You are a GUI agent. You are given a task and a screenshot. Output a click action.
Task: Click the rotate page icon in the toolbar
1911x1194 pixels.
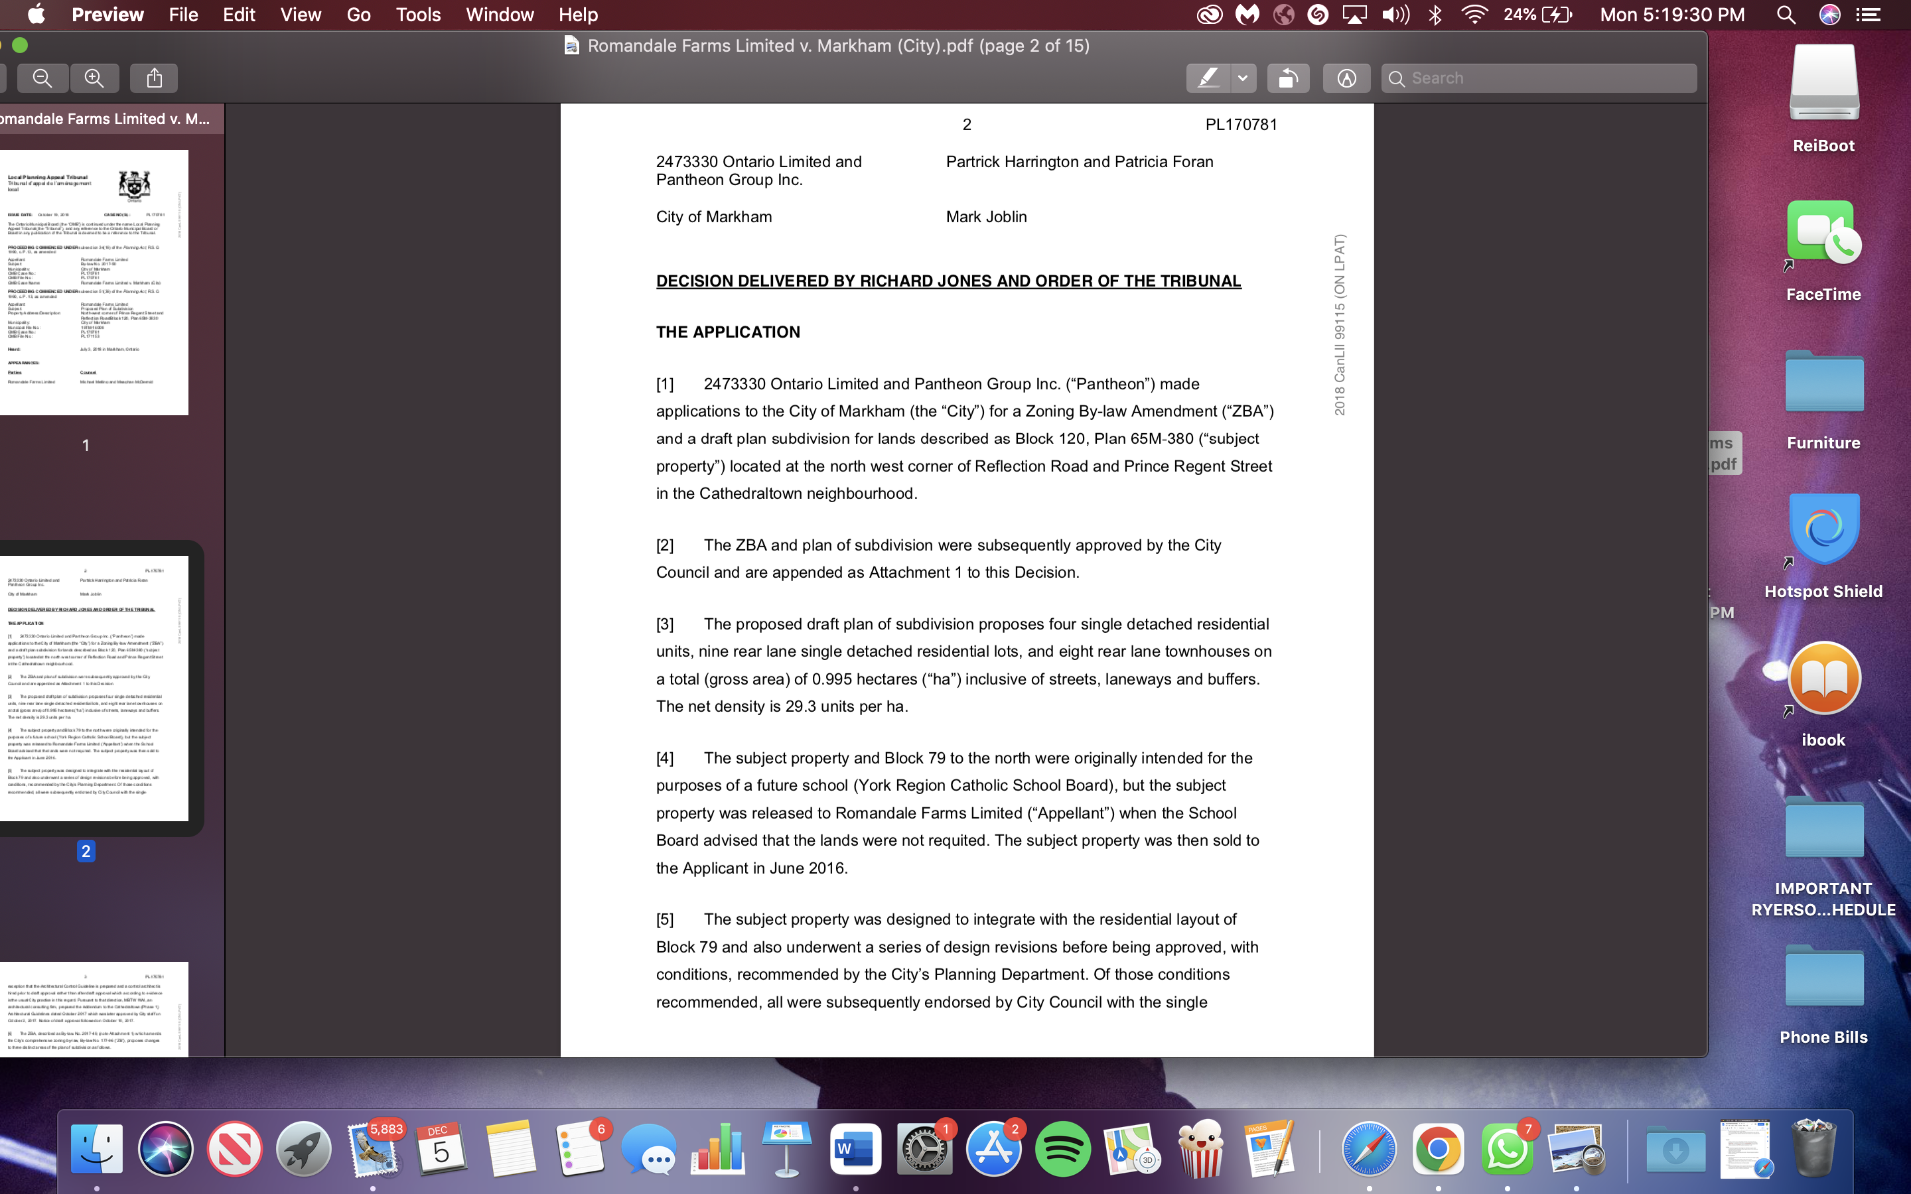pyautogui.click(x=1288, y=78)
